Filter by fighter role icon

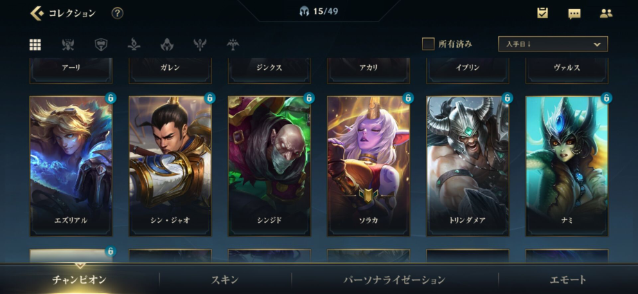coord(68,45)
